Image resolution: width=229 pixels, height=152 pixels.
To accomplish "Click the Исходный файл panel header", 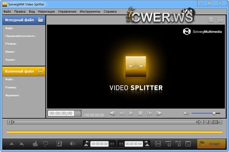I will [24, 20].
